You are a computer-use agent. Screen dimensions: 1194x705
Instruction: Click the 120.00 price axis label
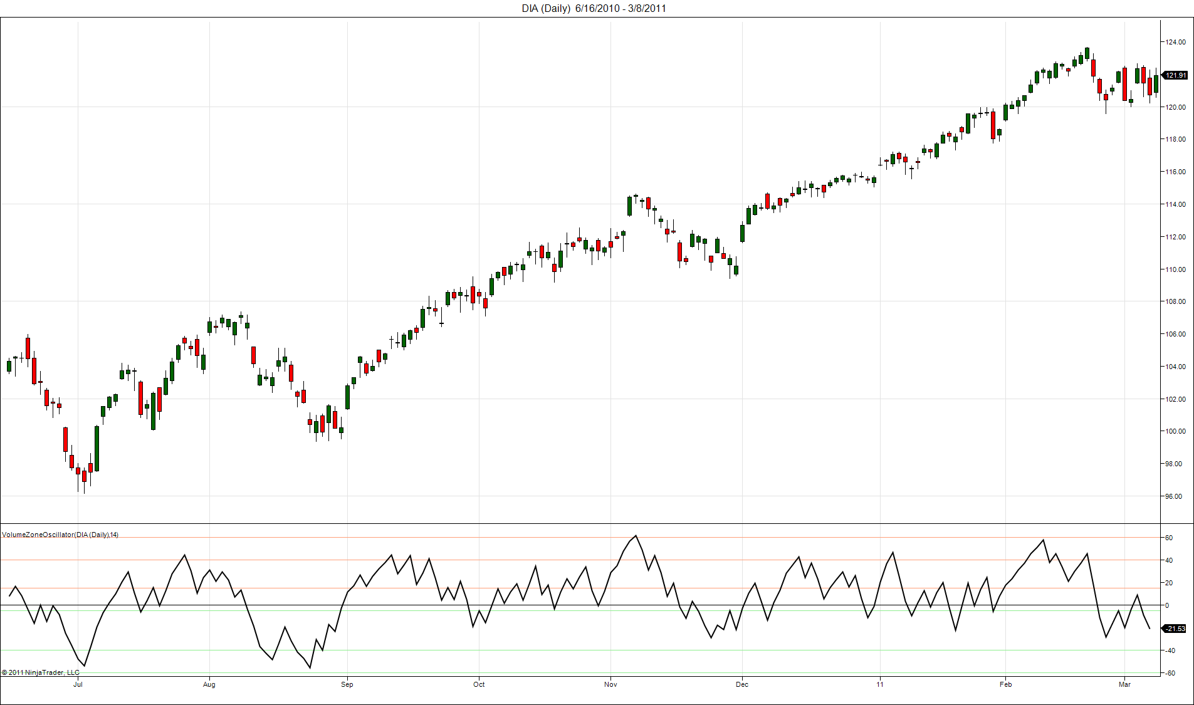1175,107
